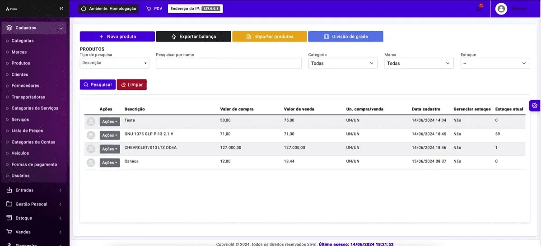The image size is (541, 246).
Task: Open Veículos in sidebar
Action: pos(20,153)
